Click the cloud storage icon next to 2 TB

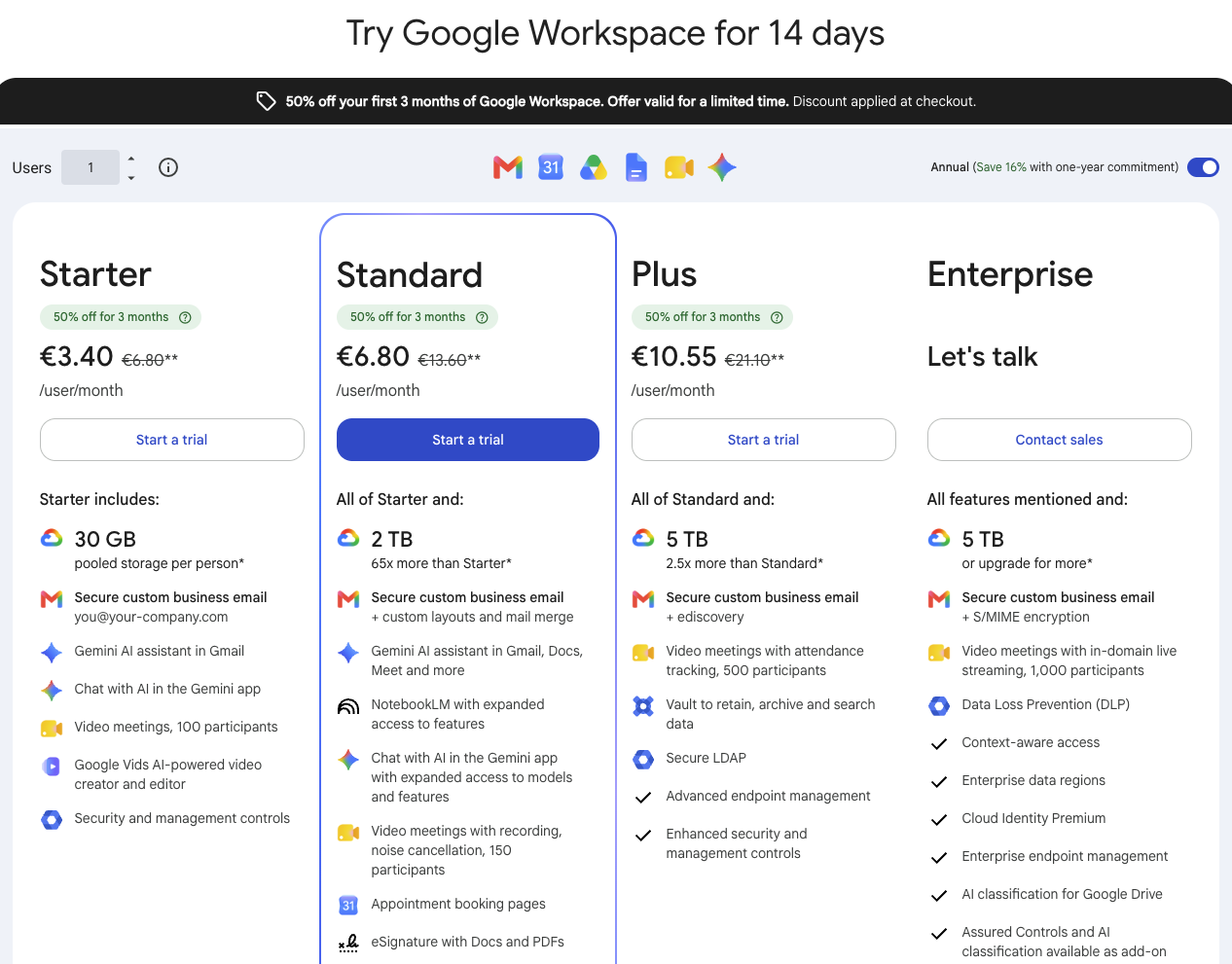coord(348,538)
